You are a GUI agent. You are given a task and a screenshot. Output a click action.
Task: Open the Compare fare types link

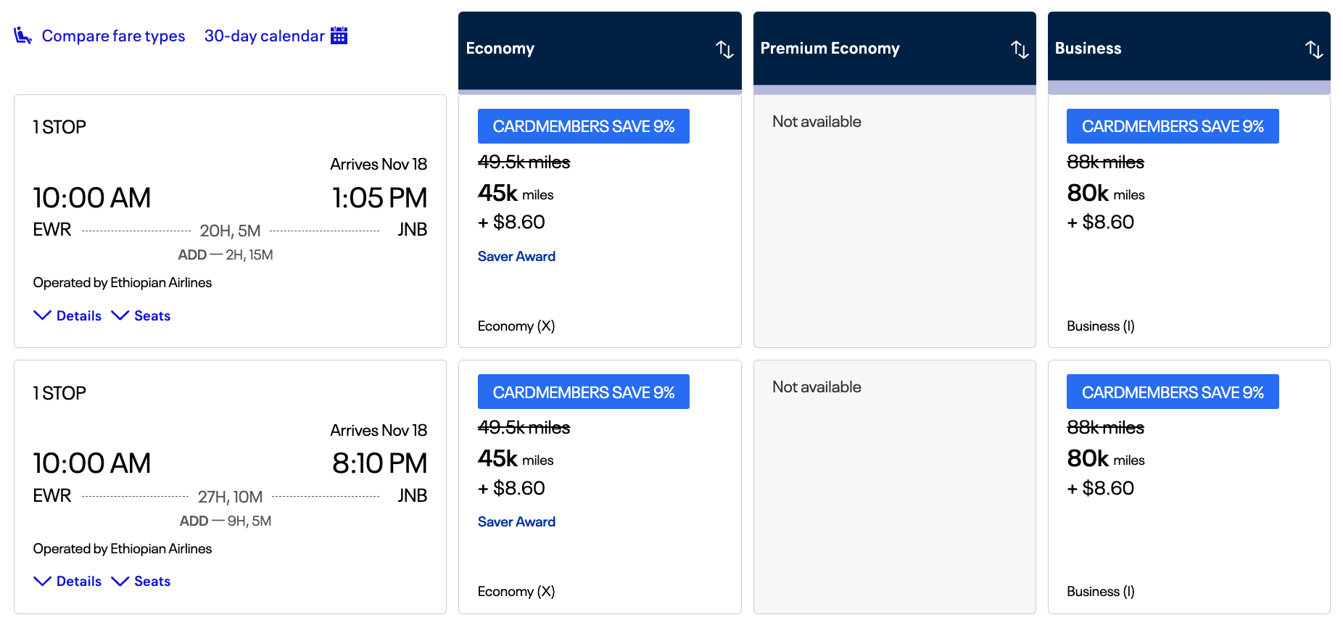113,36
